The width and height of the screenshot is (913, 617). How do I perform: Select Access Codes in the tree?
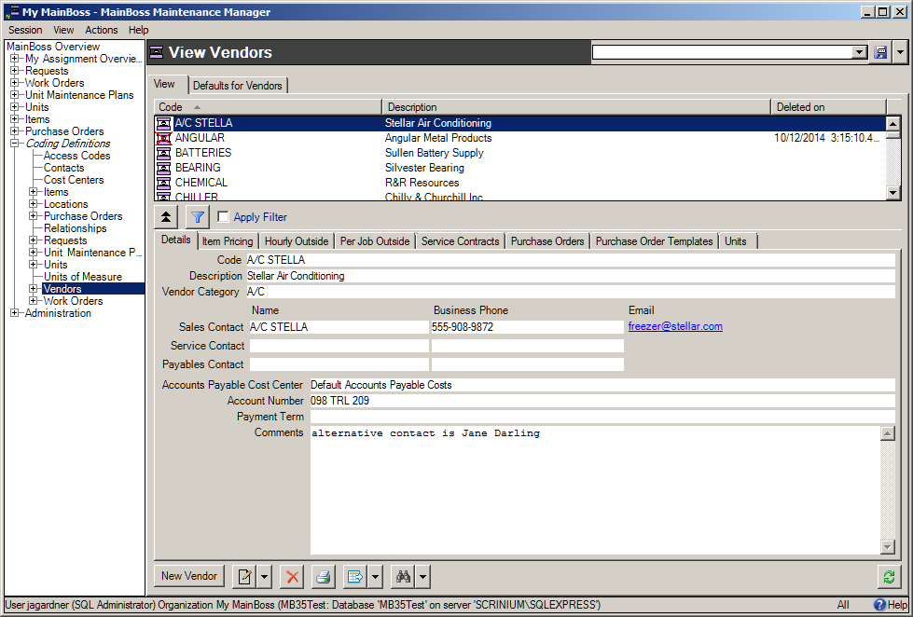coord(76,156)
